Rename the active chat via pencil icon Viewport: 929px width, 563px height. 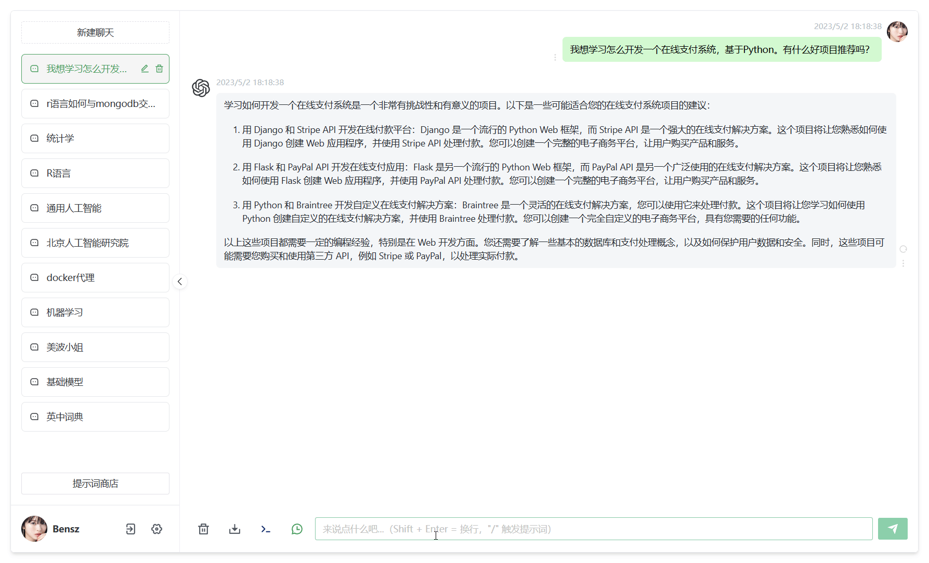point(145,68)
